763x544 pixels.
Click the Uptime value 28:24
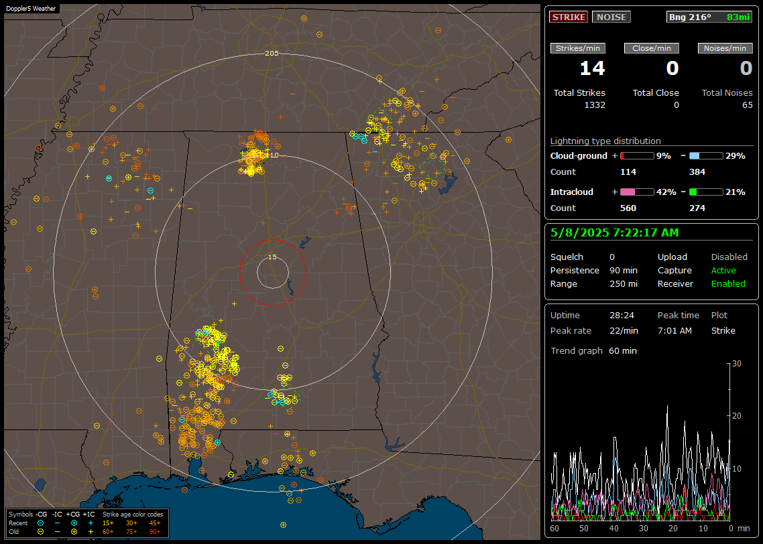click(622, 316)
